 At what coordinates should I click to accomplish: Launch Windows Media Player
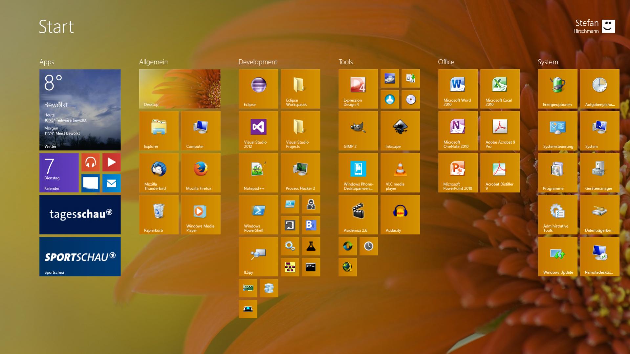(201, 215)
